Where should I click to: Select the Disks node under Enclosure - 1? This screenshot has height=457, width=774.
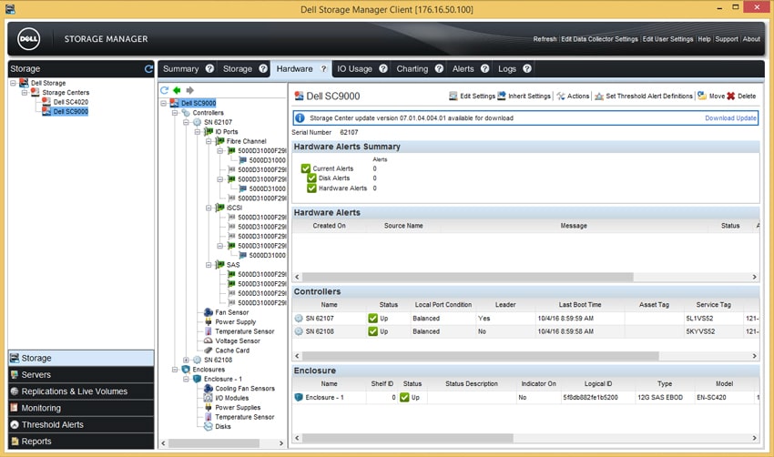point(222,426)
